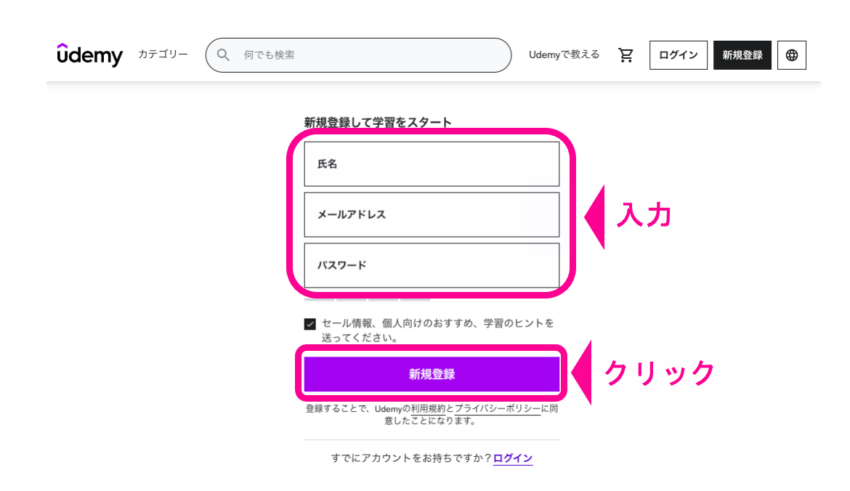
Task: Click the leftmost social signup icon below パスワード
Action: 319,299
